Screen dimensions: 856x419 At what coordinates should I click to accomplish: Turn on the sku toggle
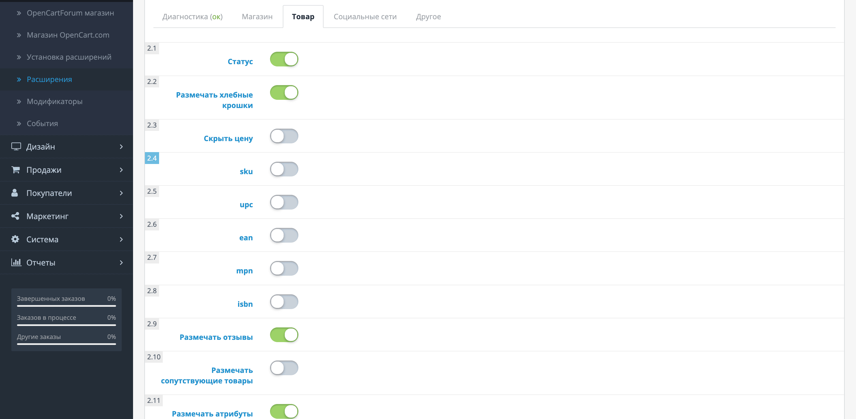tap(284, 169)
